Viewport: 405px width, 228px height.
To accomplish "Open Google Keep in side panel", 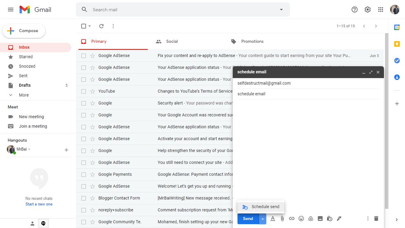I will [x=397, y=44].
